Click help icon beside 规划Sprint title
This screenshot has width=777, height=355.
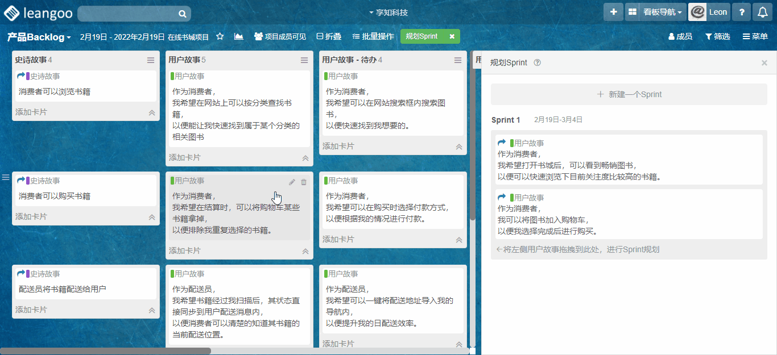[x=538, y=62]
